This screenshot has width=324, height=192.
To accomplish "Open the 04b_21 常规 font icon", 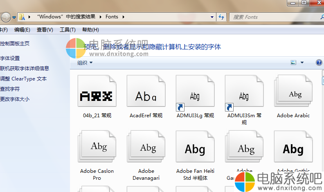I will (x=97, y=91).
